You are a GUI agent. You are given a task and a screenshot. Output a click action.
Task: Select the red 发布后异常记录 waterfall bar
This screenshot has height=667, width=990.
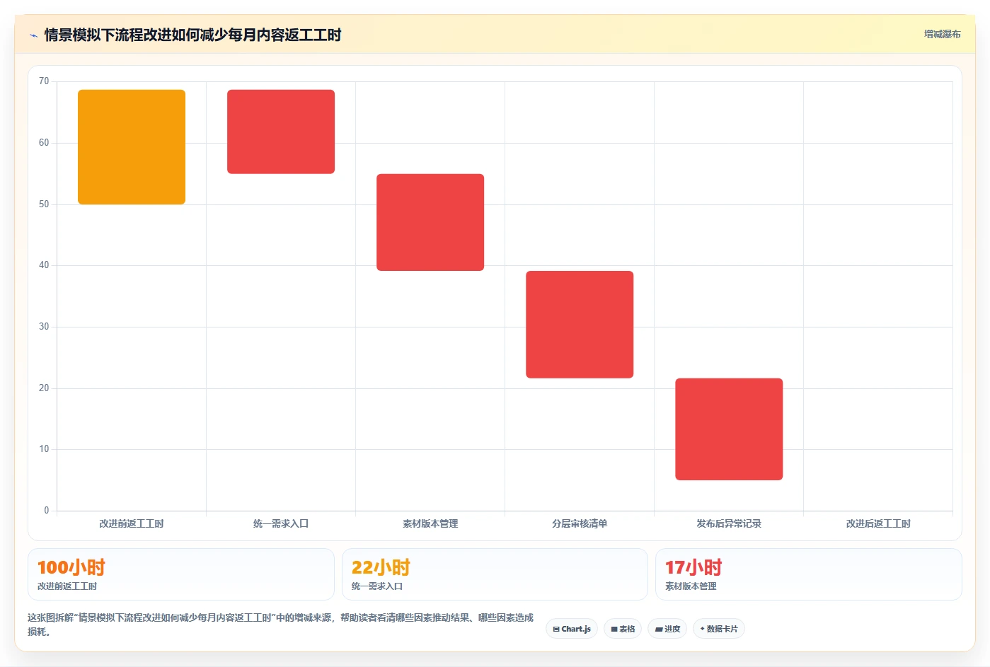click(x=729, y=429)
